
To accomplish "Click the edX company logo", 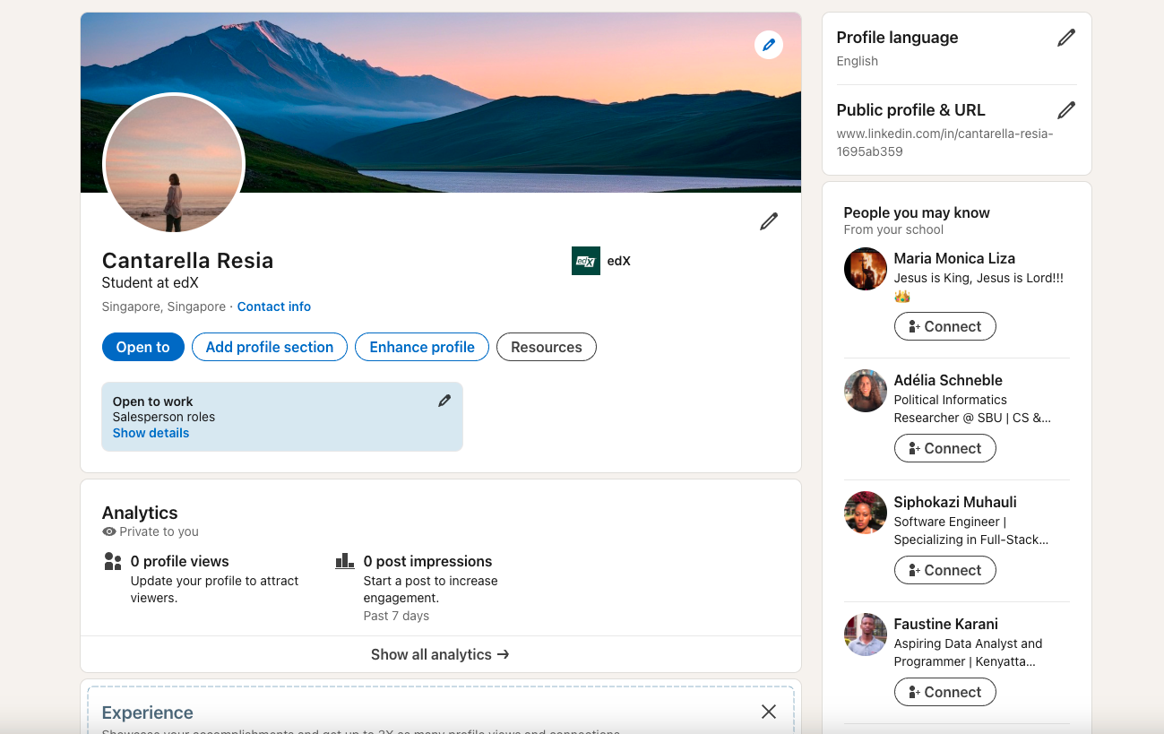I will pos(585,261).
